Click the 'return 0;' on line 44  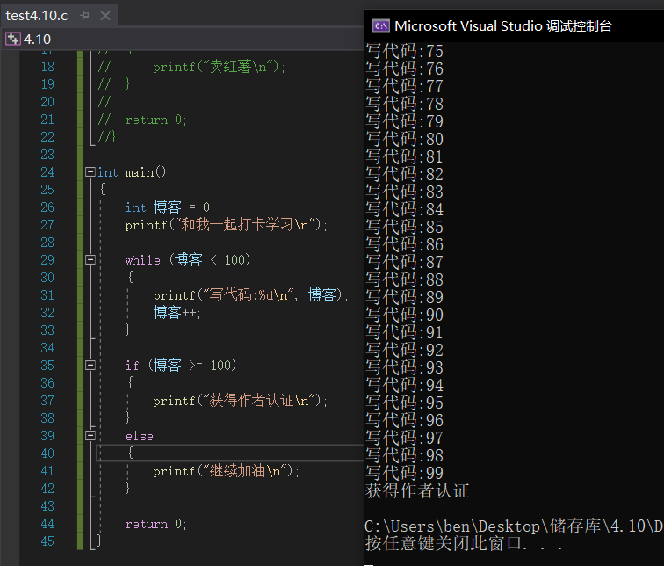pyautogui.click(x=155, y=524)
